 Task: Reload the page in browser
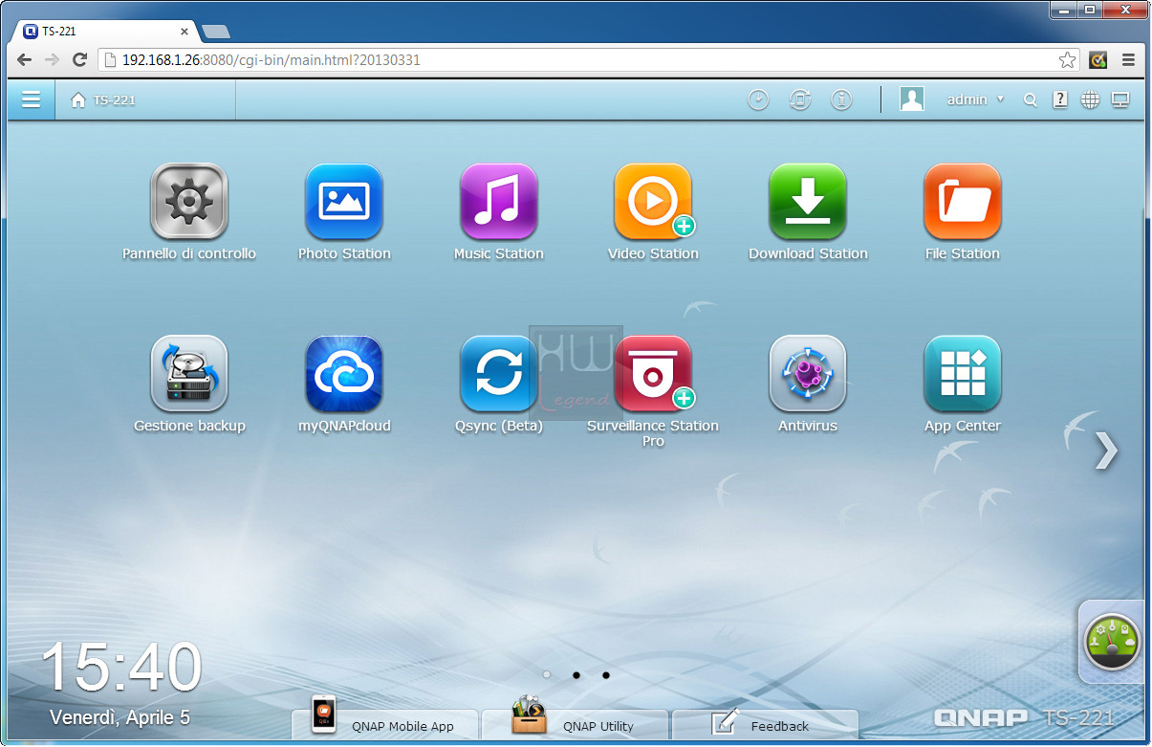point(80,59)
